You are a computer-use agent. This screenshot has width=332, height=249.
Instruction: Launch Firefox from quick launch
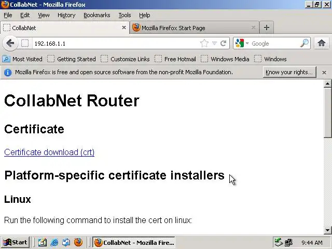78,242
